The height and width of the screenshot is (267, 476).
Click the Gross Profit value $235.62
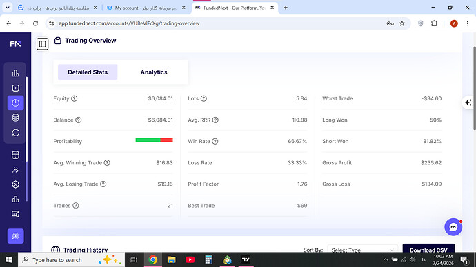tap(431, 163)
